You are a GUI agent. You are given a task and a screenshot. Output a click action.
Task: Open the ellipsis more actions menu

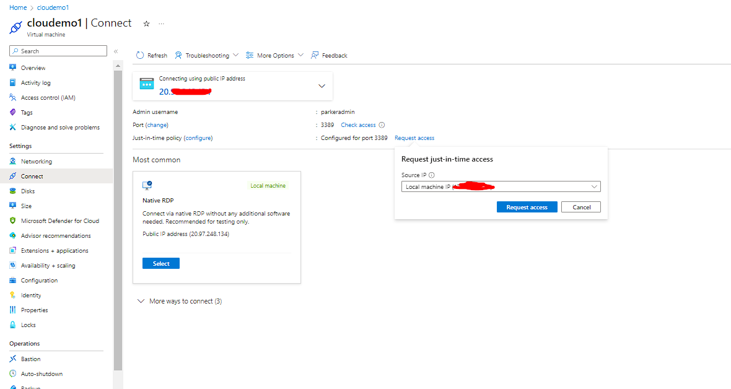click(161, 24)
